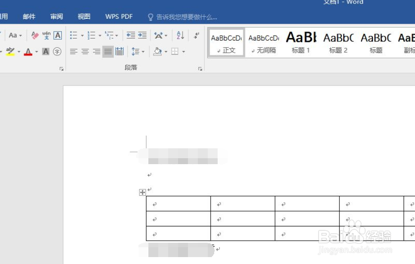
Task: Click second row third column cell
Action: click(307, 219)
